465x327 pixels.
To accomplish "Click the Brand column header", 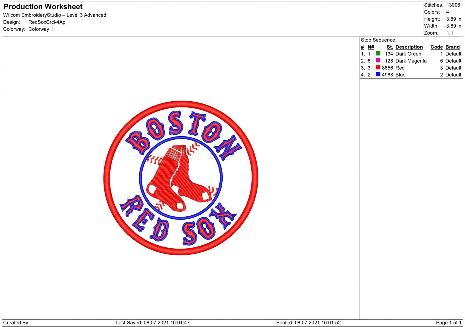I will tap(452, 47).
